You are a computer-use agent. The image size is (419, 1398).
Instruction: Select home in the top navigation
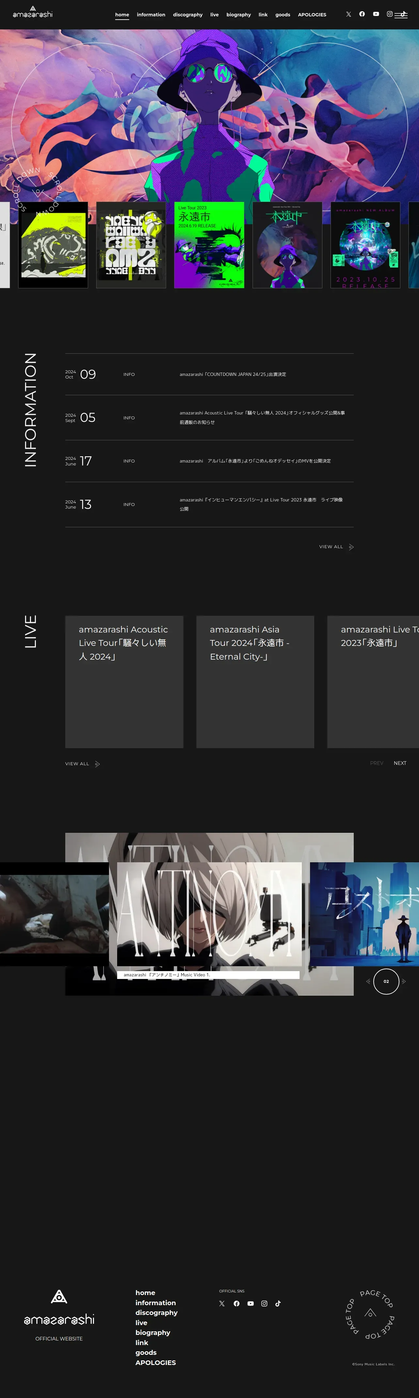click(x=122, y=15)
